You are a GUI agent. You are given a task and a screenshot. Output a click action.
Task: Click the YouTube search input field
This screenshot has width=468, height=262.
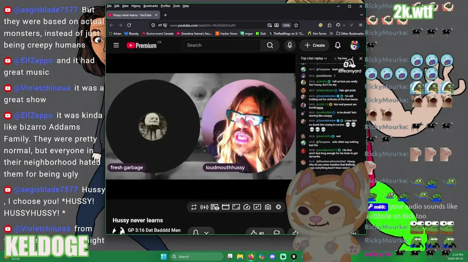coord(221,45)
